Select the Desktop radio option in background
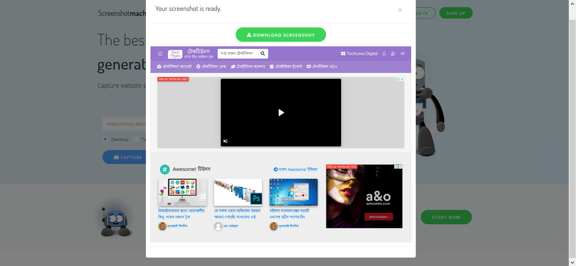The image size is (576, 266). (105, 139)
